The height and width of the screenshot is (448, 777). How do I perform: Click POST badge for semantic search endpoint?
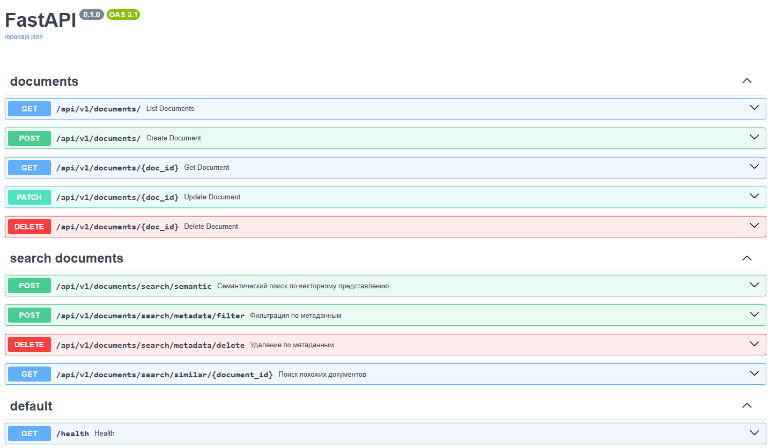29,286
